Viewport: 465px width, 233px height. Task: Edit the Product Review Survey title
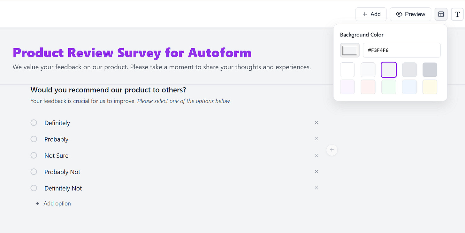[x=132, y=53]
